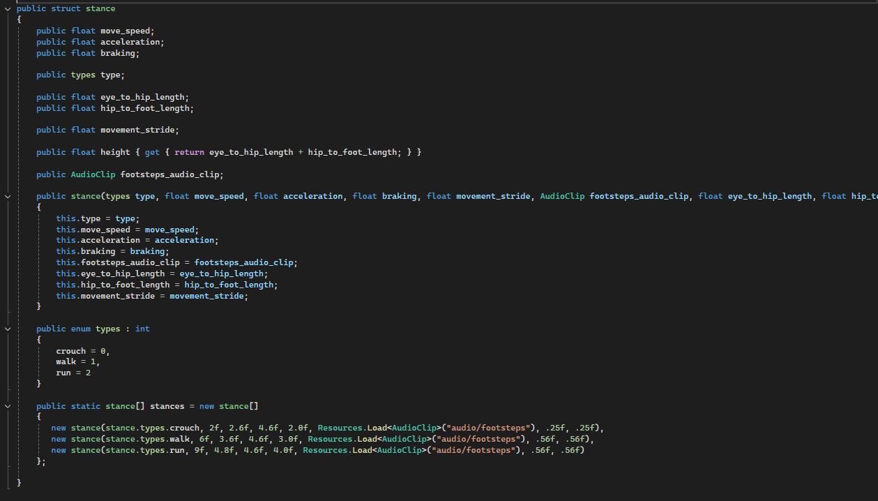Click the crouch enum member definition

pos(70,351)
